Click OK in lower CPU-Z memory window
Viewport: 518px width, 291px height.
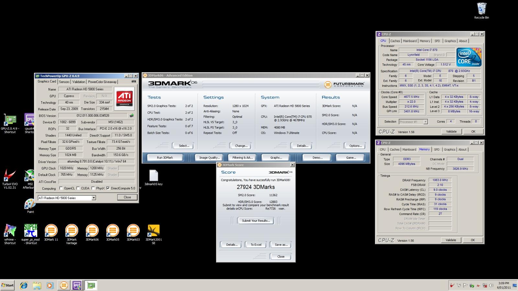click(x=473, y=240)
